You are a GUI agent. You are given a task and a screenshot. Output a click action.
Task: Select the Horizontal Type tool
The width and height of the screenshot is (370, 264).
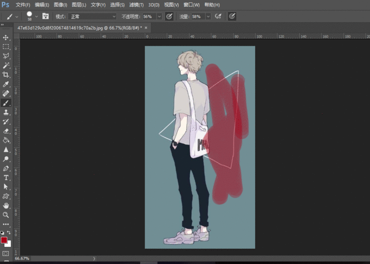(x=6, y=178)
